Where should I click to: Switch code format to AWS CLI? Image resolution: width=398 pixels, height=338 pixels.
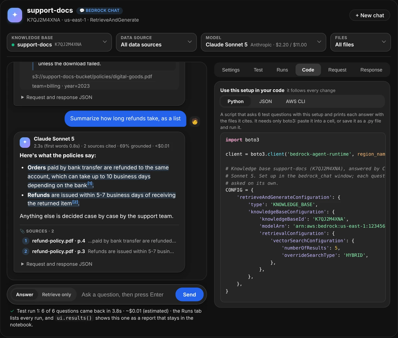[295, 101]
